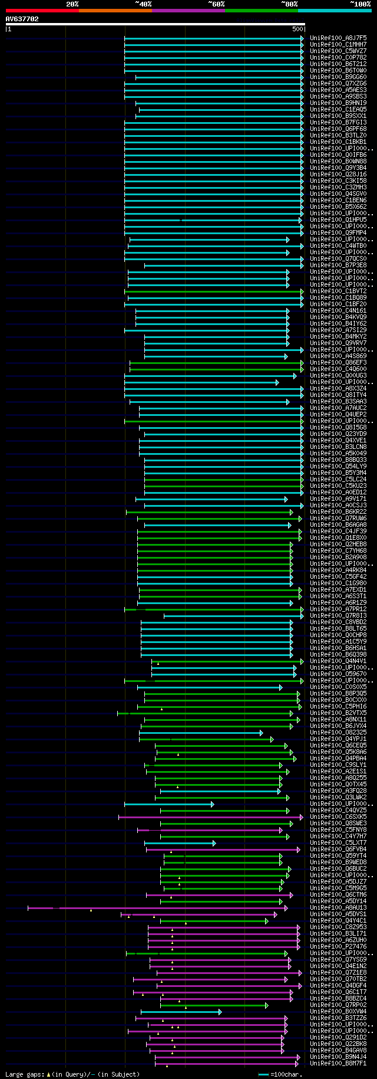The height and width of the screenshot is (1079, 377).
Task: Select the UniRef100_C1BVT2 label
Action: pos(338,291)
